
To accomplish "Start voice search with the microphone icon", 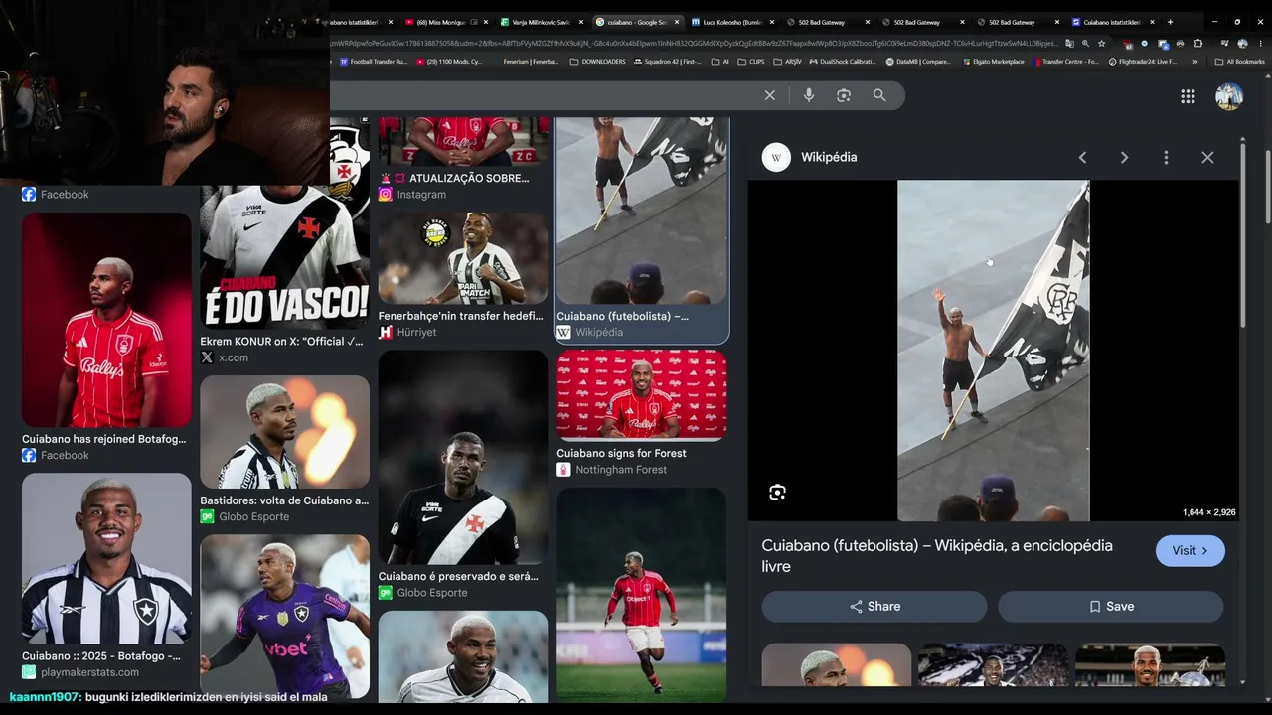I will tap(808, 95).
